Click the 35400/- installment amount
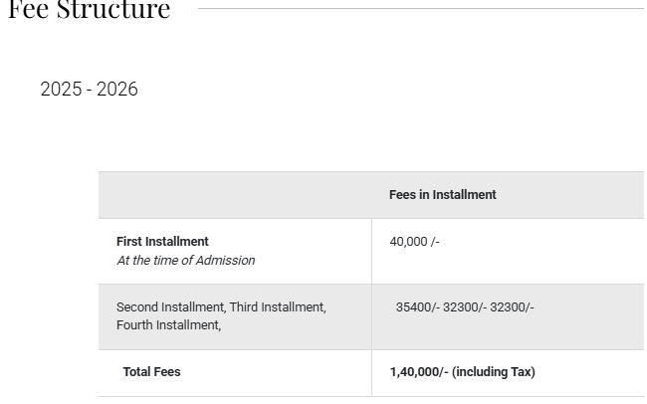The image size is (647, 404). pos(417,307)
